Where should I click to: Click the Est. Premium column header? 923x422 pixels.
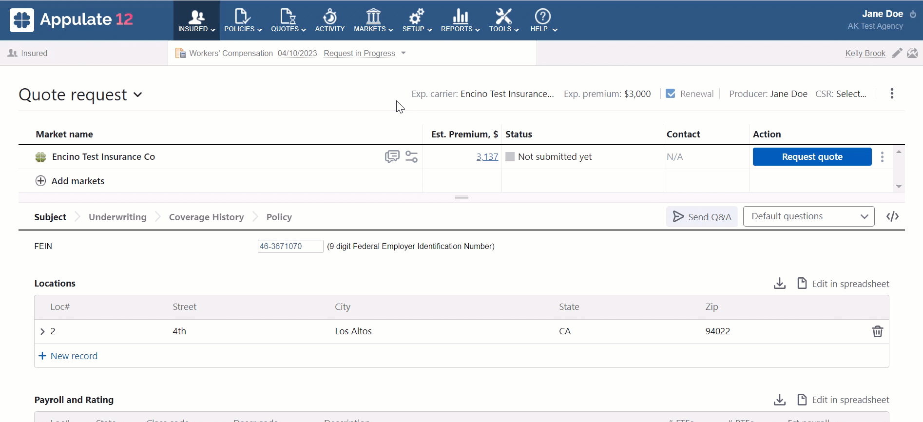click(x=464, y=134)
